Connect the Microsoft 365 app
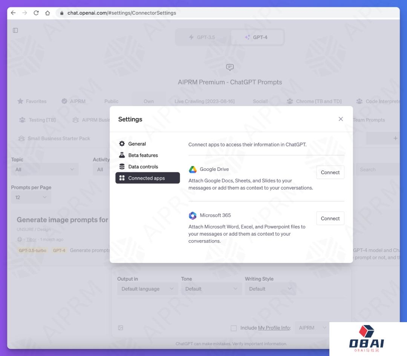Viewport: 407px width, 356px height. pos(330,218)
